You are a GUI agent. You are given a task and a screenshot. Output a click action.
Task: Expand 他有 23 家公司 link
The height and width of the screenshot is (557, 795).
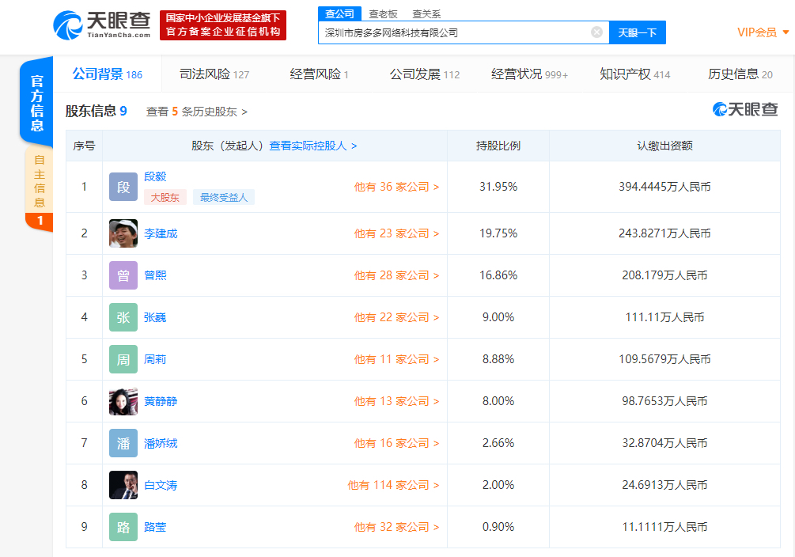(x=396, y=233)
